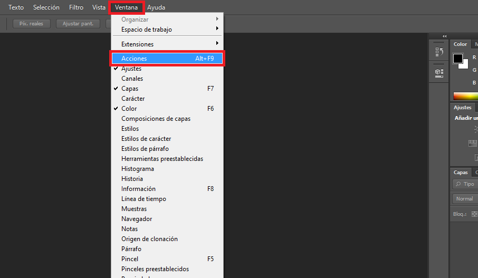Expand the Organizar submenu
The width and height of the screenshot is (478, 278).
167,19
